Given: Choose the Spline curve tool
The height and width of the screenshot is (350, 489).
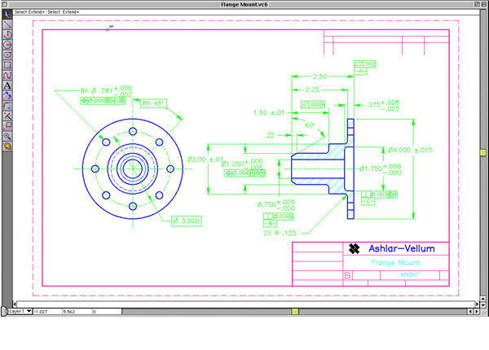Looking at the screenshot, I should pyautogui.click(x=7, y=74).
